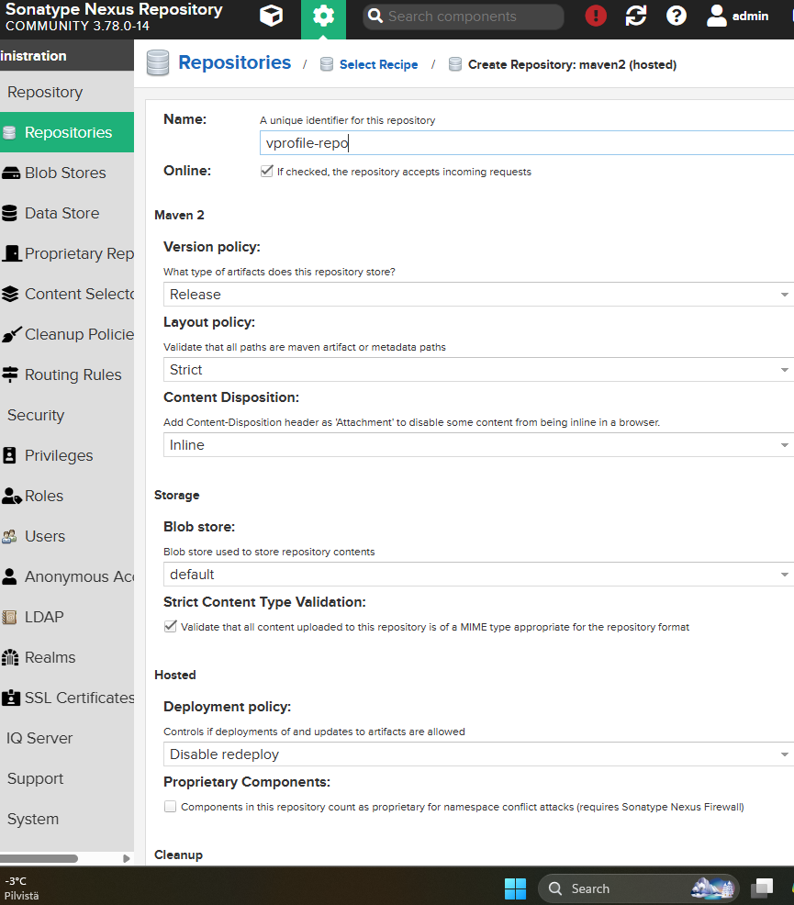Enable Proprietary Components

point(170,806)
